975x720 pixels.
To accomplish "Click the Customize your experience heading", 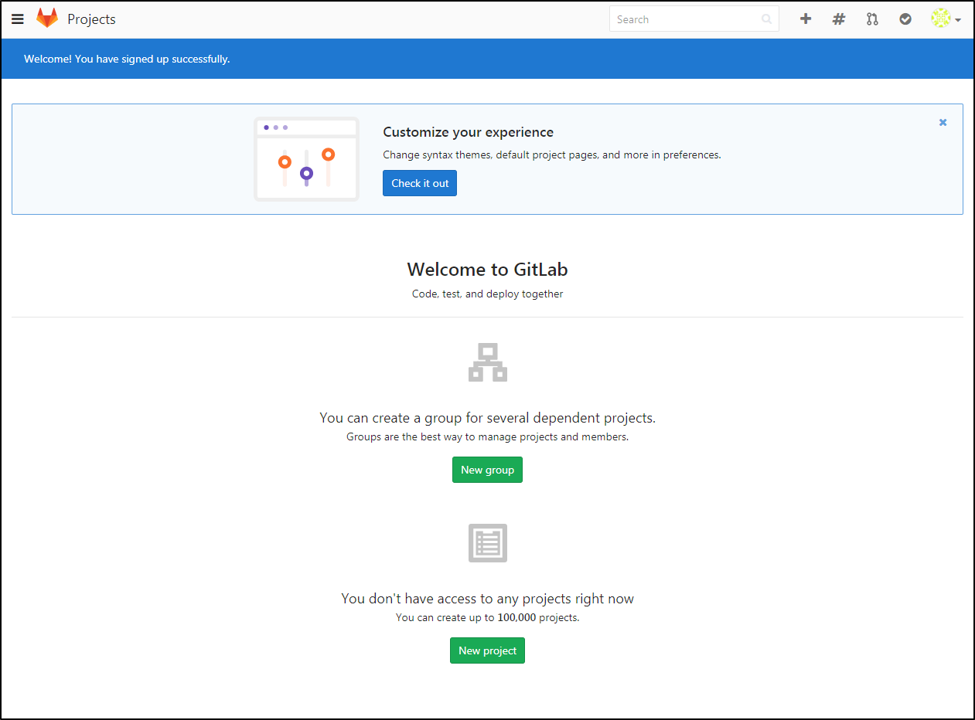I will (x=468, y=132).
